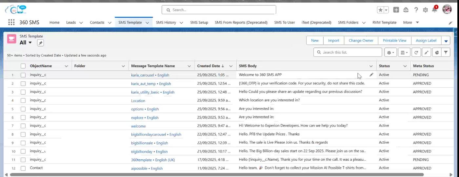Check the row 4 Location checkbox
The height and width of the screenshot is (177, 459).
coord(23,100)
